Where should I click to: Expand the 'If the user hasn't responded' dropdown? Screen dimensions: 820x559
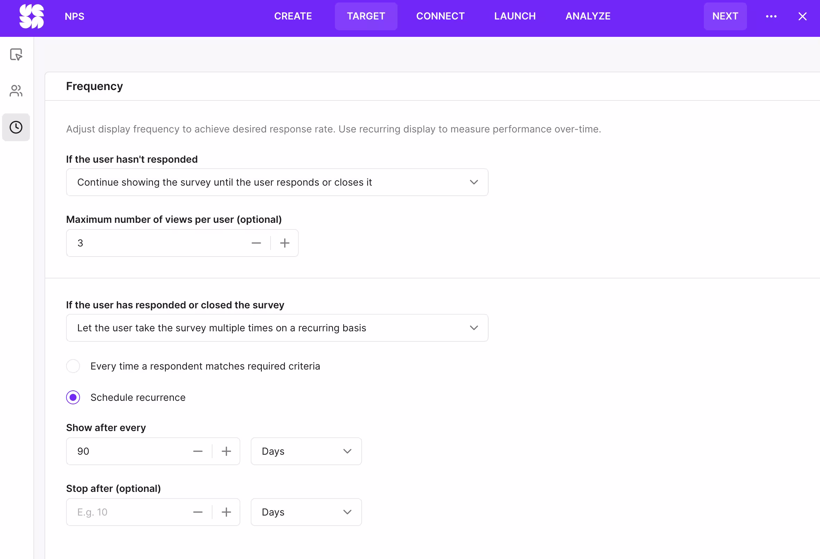pos(277,183)
